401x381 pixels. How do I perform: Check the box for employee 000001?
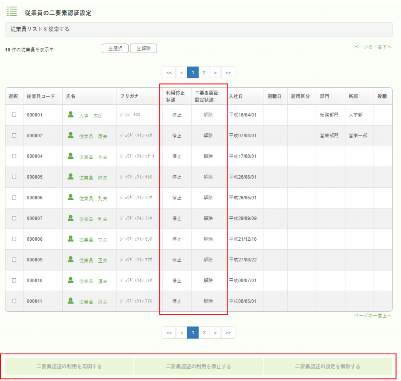[14, 115]
